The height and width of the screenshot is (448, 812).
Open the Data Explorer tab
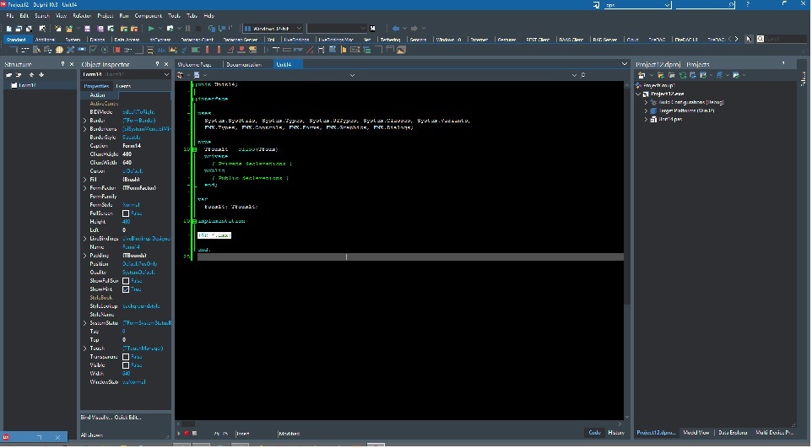[x=733, y=433]
